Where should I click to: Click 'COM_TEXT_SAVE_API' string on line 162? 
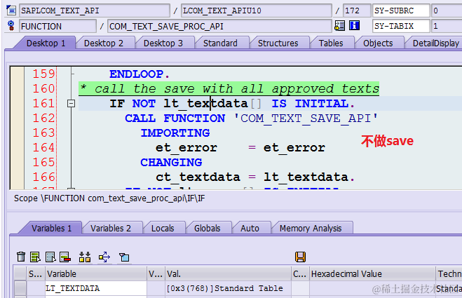(306, 118)
